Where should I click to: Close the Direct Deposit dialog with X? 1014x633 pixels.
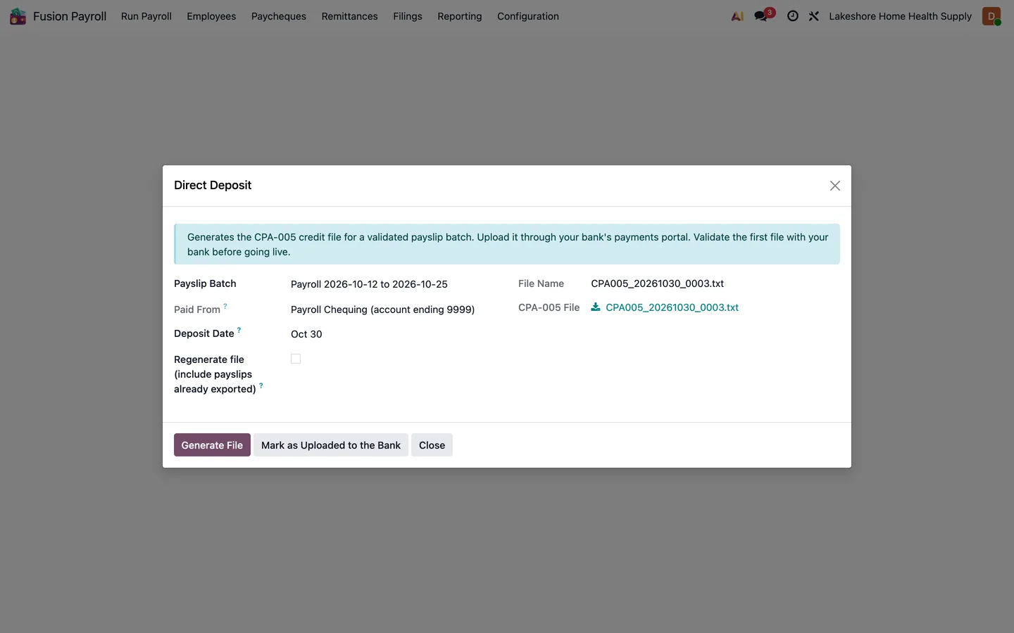coord(835,186)
